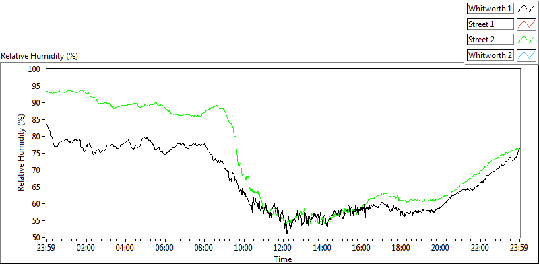The image size is (539, 264).
Task: Select the Street 1 legend label
Action: coord(490,24)
